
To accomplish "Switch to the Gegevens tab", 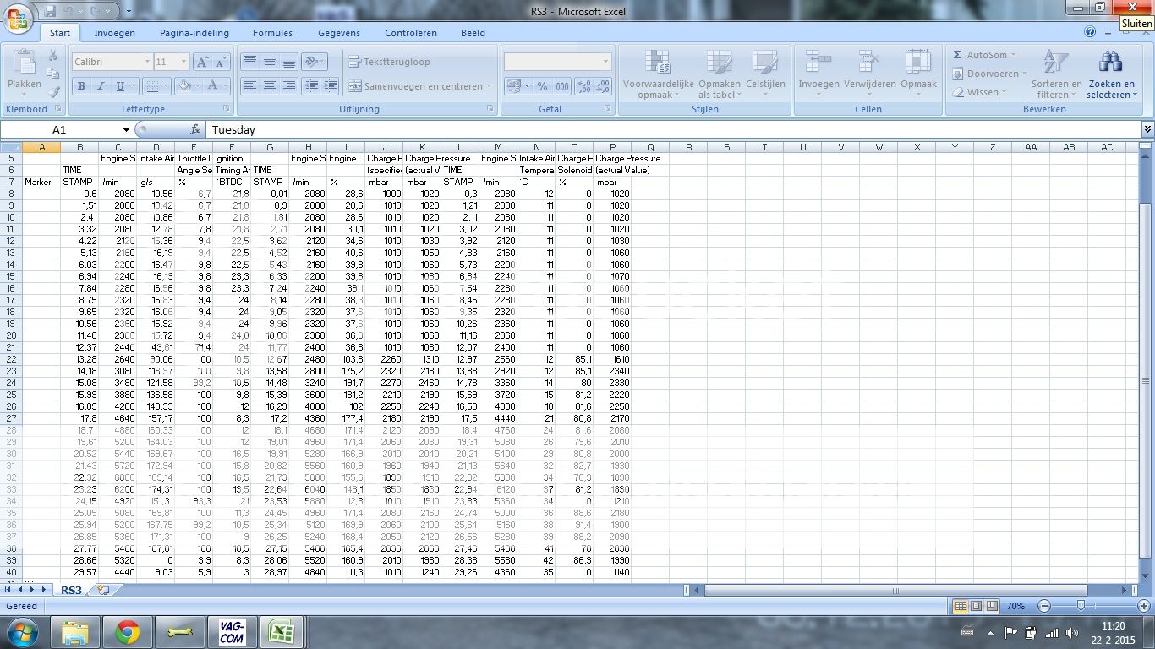I will tap(338, 33).
